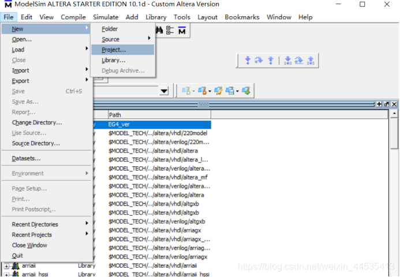Choose Close Window from File menu
This screenshot has height=277, width=400.
(x=46, y=245)
